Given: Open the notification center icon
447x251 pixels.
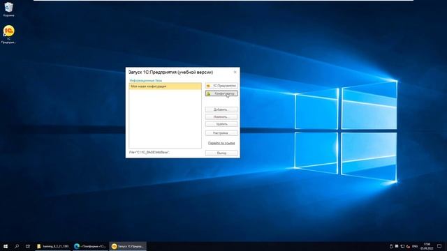Looking at the screenshot, I should coord(439,246).
